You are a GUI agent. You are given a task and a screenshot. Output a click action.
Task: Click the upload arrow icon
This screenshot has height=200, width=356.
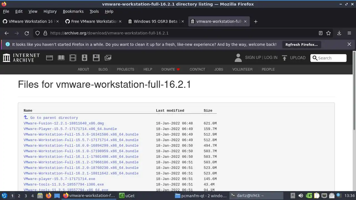(284, 58)
